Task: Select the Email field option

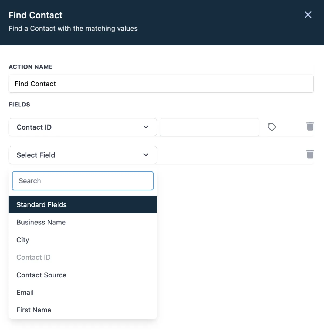Action: click(x=25, y=293)
